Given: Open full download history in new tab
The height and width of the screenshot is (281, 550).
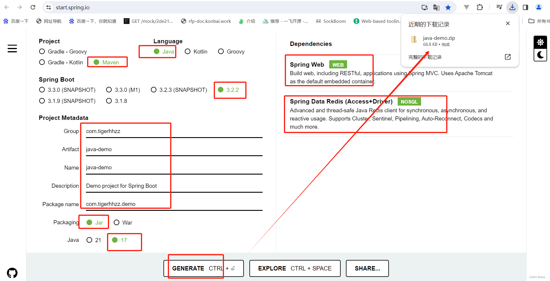Looking at the screenshot, I should [508, 57].
